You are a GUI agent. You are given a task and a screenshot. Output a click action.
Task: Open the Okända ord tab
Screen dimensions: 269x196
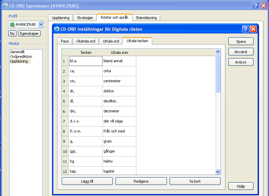tap(86, 41)
